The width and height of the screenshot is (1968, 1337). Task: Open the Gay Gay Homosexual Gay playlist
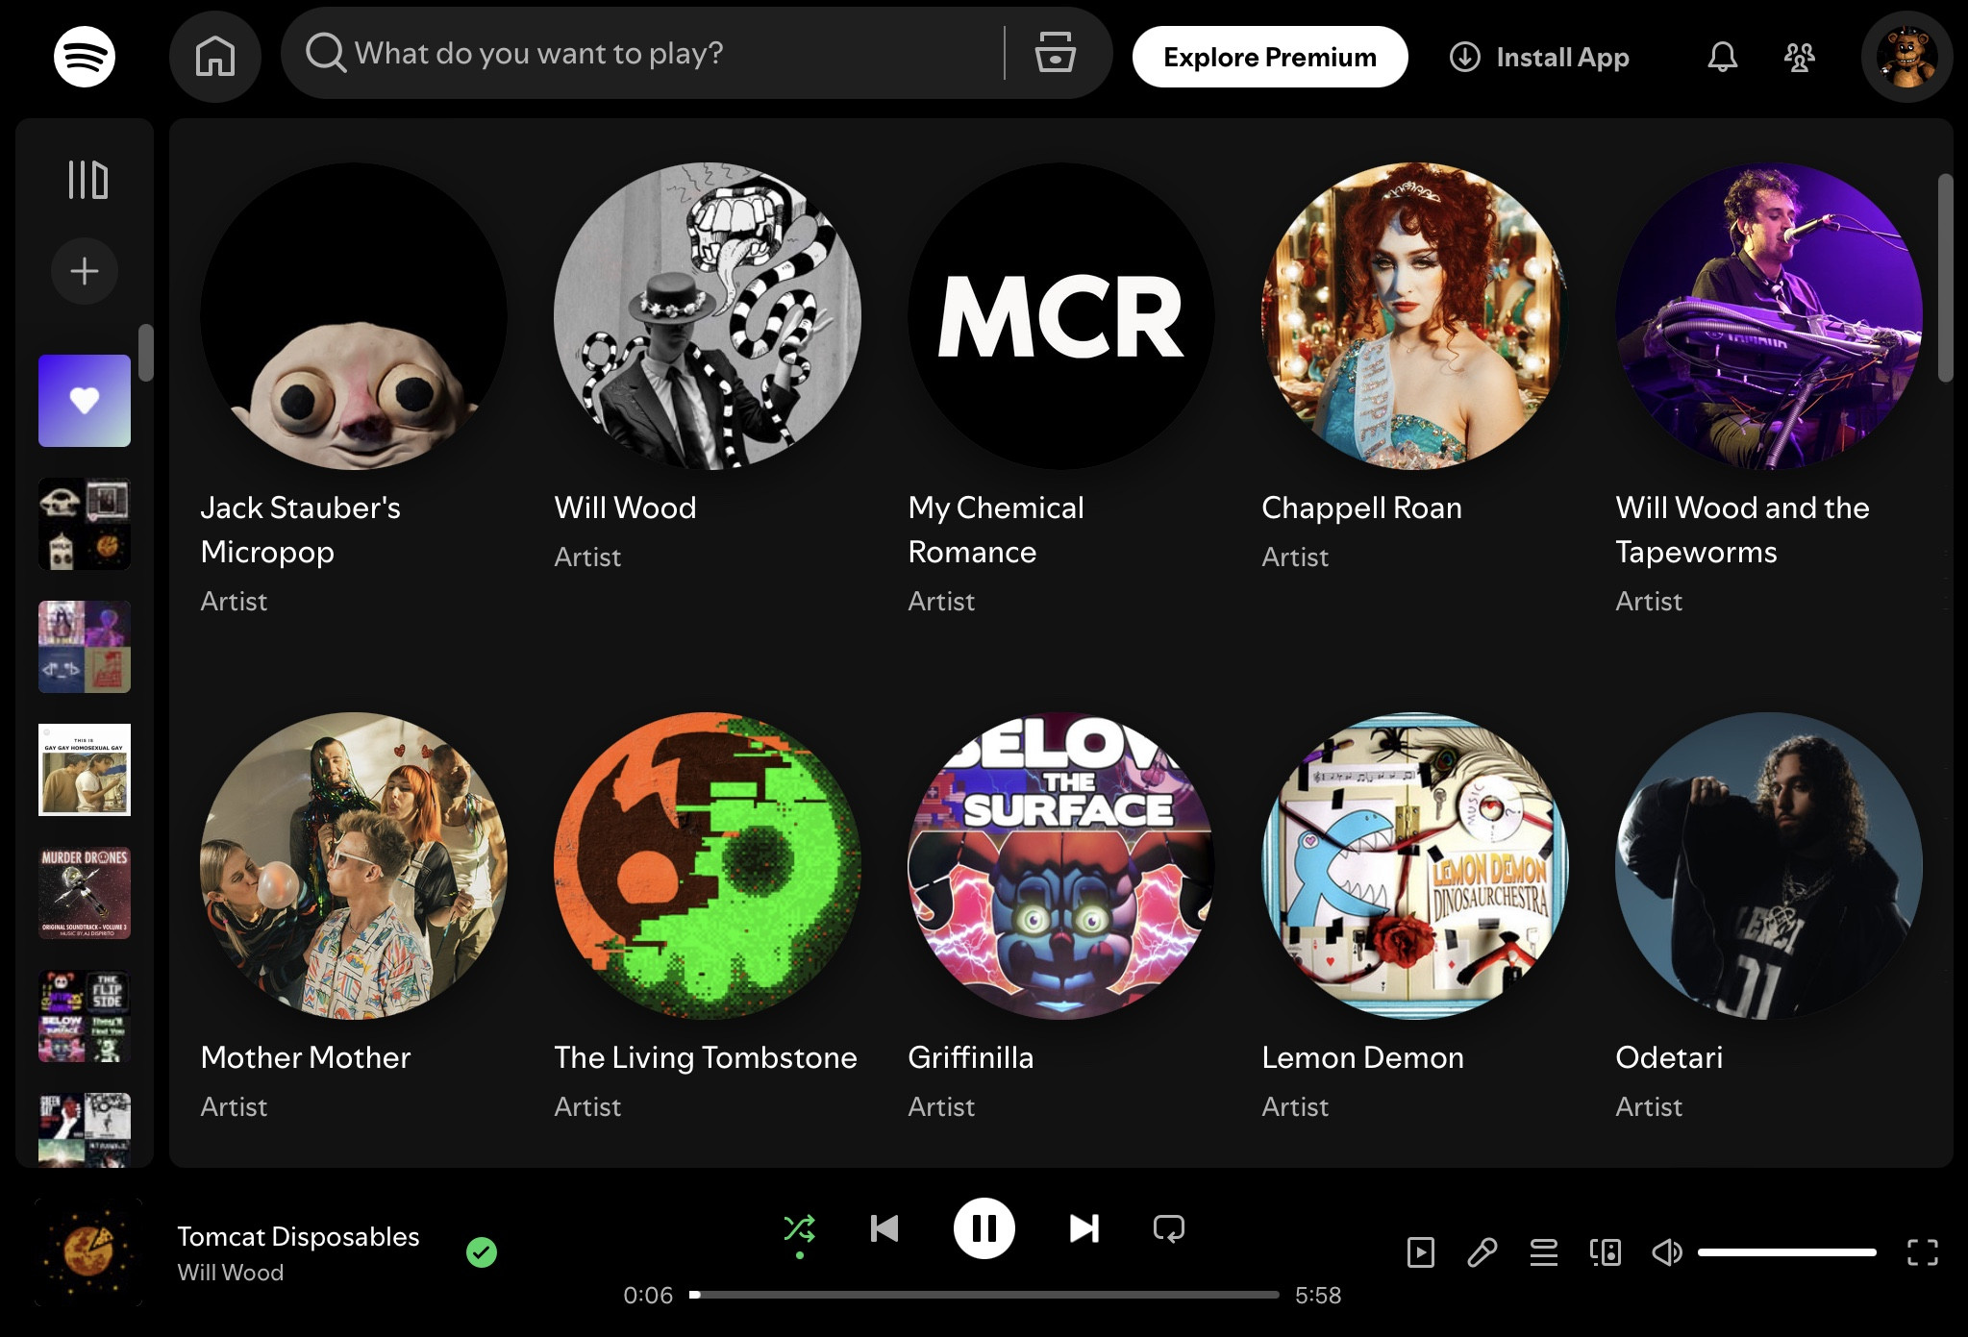click(x=85, y=770)
